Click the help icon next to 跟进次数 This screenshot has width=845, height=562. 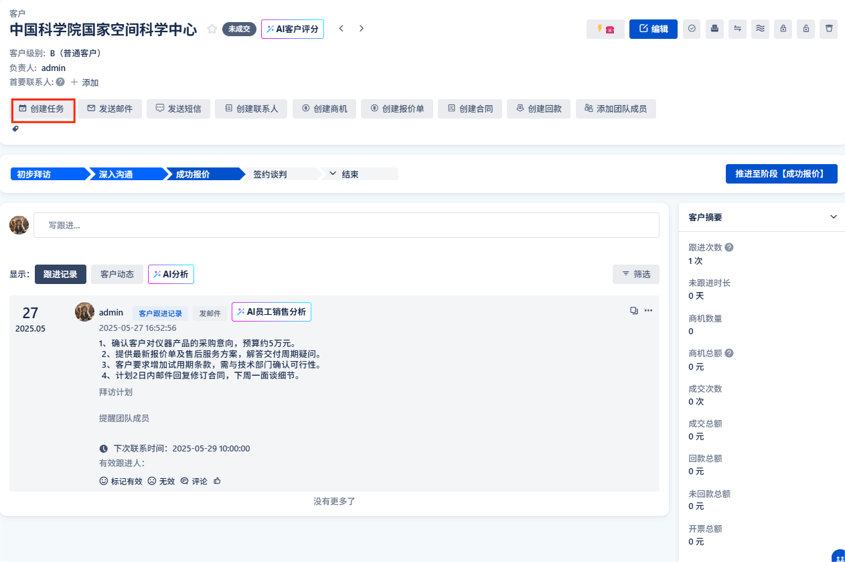[x=729, y=247]
